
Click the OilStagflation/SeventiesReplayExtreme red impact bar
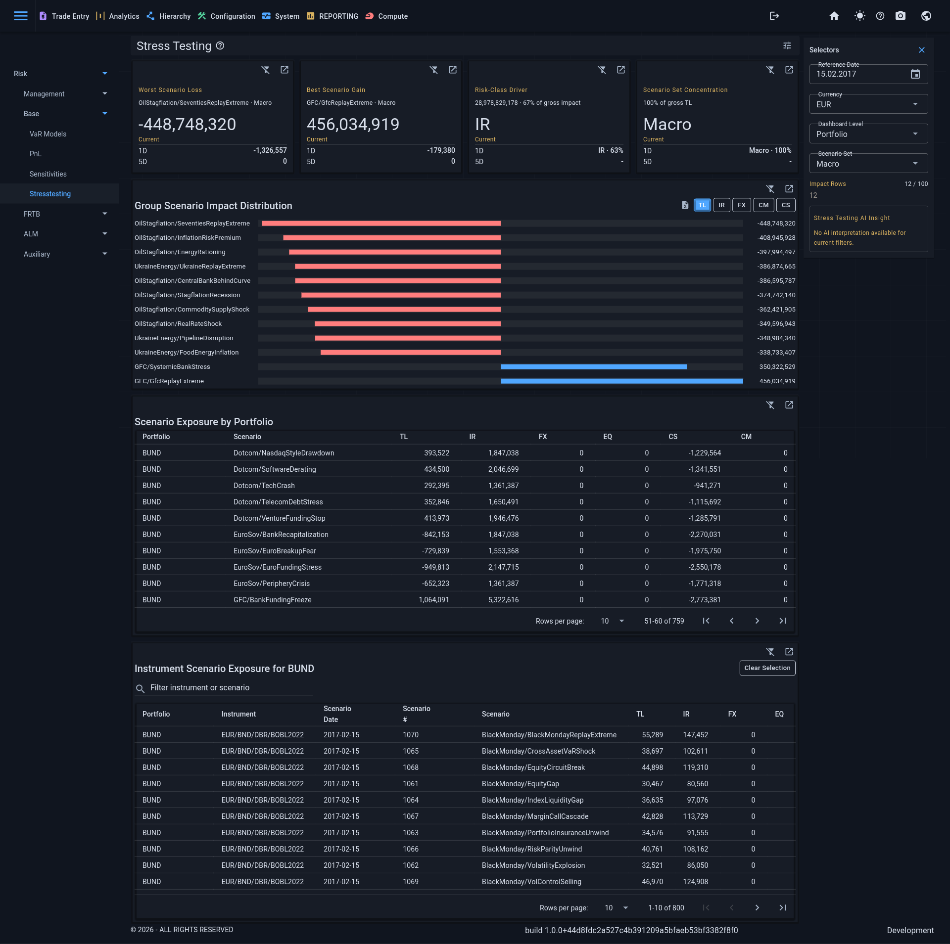click(x=381, y=224)
